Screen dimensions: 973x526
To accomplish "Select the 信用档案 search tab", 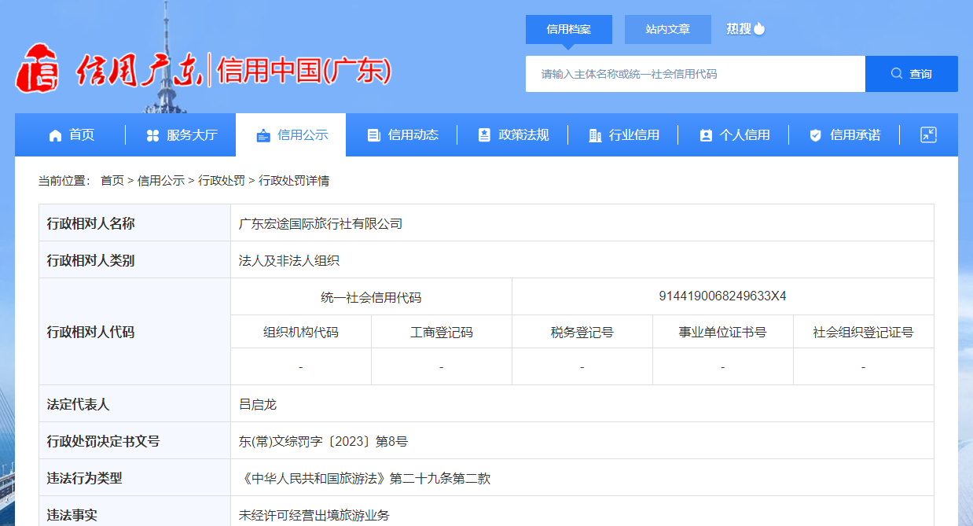I will point(568,29).
